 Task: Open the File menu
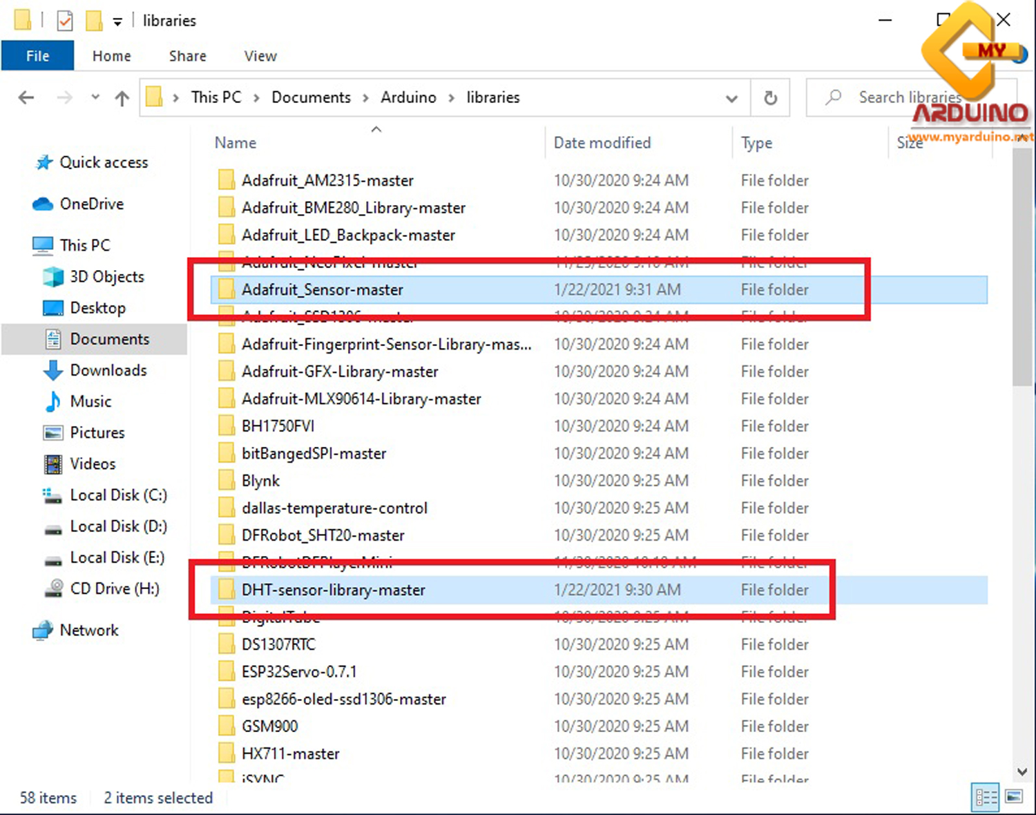pos(37,56)
